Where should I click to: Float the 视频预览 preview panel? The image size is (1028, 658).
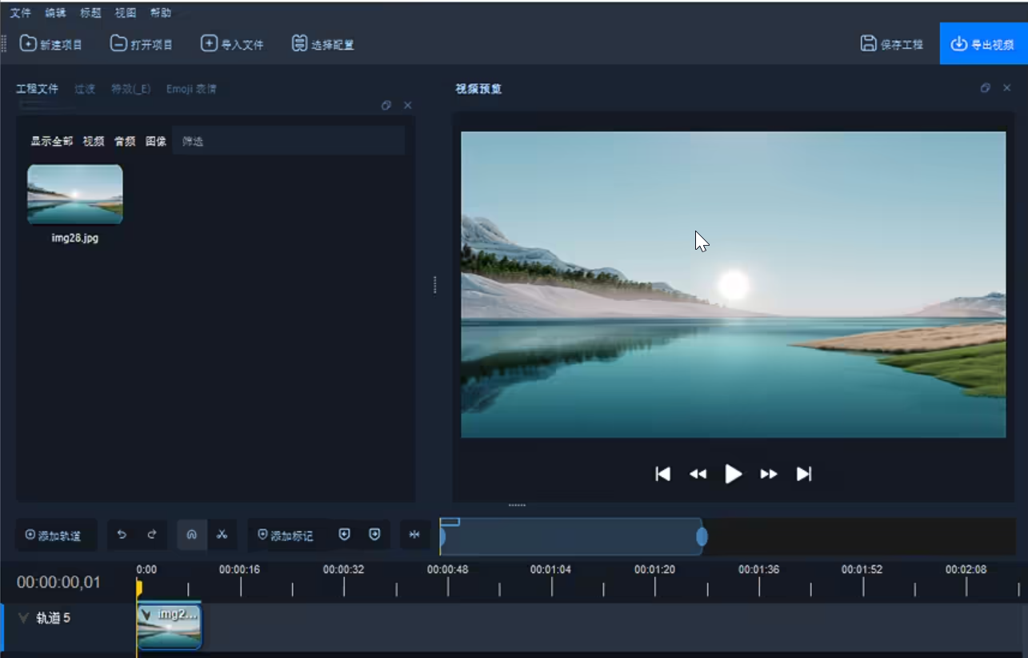click(986, 88)
